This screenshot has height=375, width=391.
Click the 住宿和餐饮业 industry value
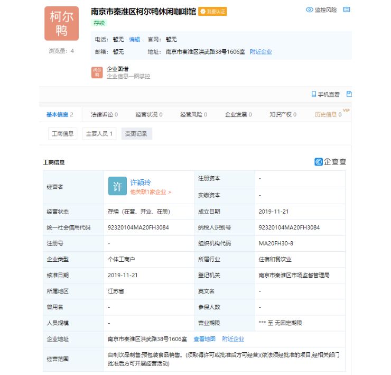[275, 259]
